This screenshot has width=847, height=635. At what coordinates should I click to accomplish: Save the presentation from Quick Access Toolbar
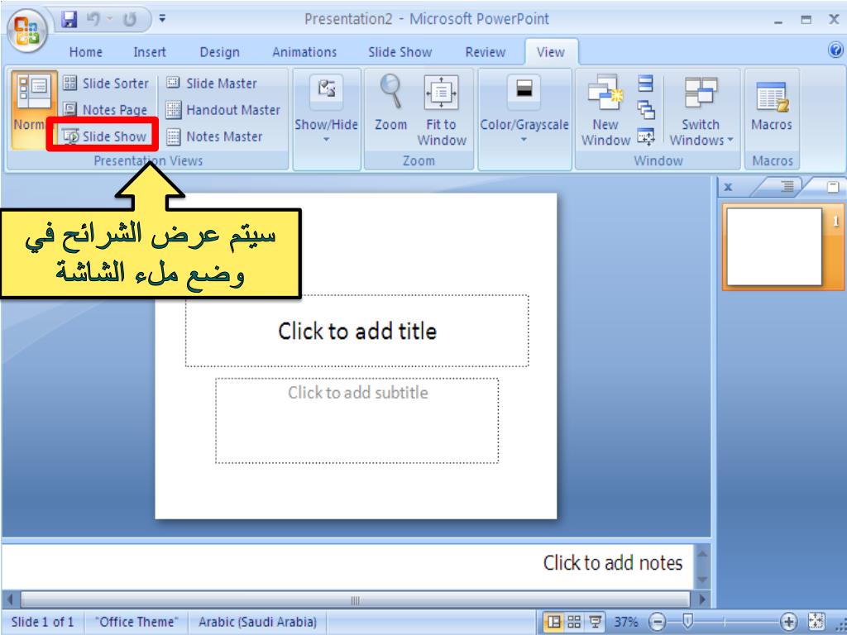click(69, 20)
